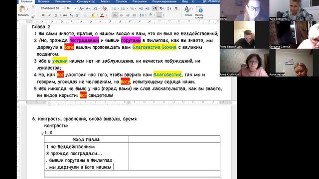319x179 pixels.
Task: Open the Change Case Aa menu
Action: click(x=95, y=8)
